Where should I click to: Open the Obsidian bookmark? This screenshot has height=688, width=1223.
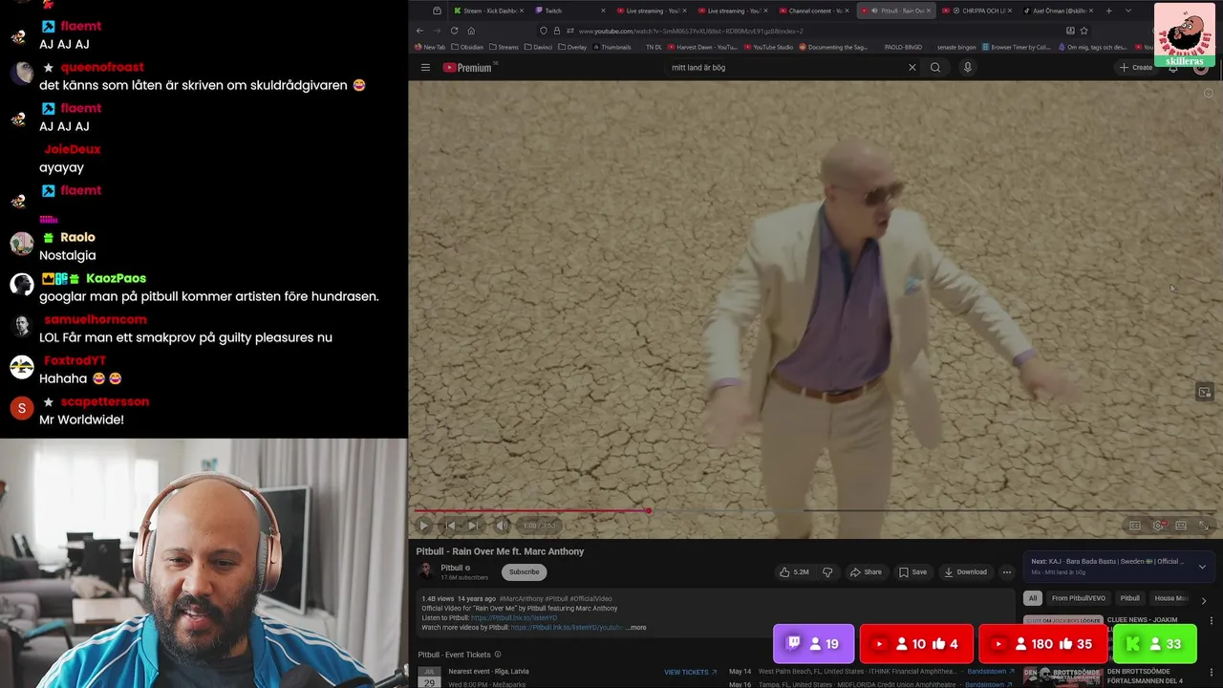467,47
